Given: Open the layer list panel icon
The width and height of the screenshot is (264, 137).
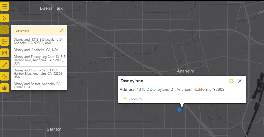Looking at the screenshot, I should (x=4, y=41).
